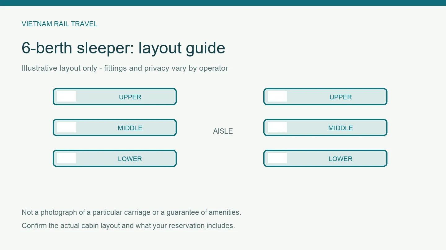The image size is (446, 250).
Task: Select the right UPPER berth
Action: click(325, 97)
